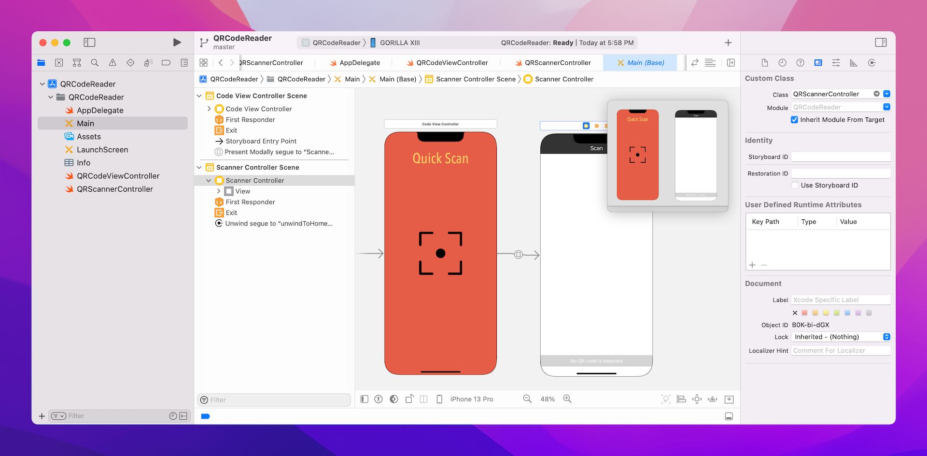This screenshot has width=927, height=456.
Task: Open the Issue navigator warning icon
Action: [112, 63]
